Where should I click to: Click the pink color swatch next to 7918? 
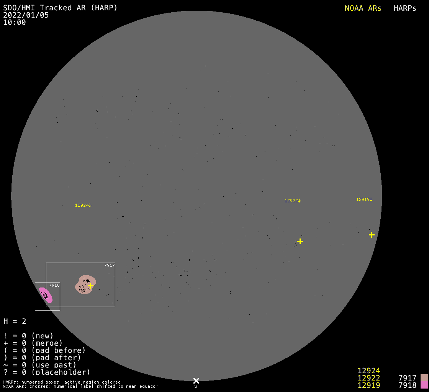[x=424, y=385]
